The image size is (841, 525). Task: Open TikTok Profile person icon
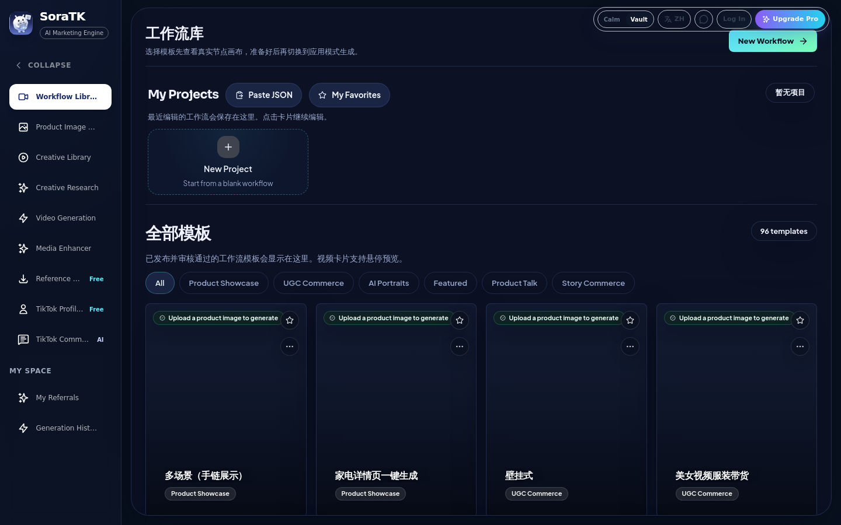tap(23, 309)
